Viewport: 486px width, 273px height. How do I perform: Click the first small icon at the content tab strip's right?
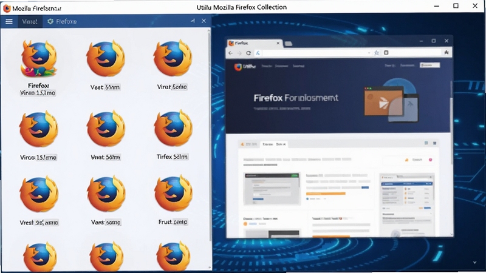tap(426, 143)
